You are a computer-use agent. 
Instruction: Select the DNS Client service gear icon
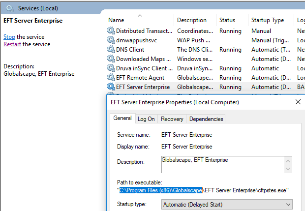[111, 49]
